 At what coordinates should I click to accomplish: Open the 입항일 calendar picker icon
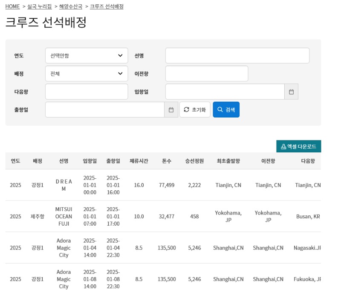pyautogui.click(x=291, y=92)
